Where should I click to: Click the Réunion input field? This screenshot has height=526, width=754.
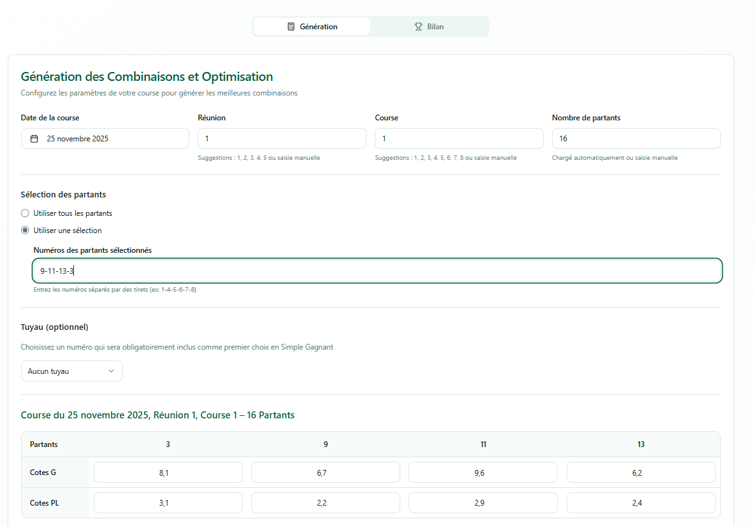pos(282,139)
